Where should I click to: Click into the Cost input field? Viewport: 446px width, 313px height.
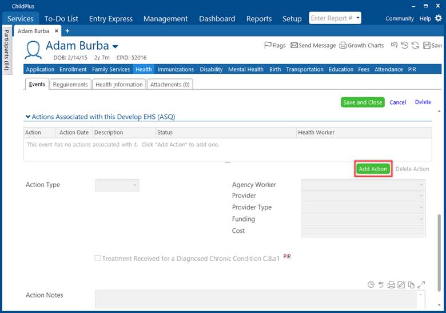point(363,231)
